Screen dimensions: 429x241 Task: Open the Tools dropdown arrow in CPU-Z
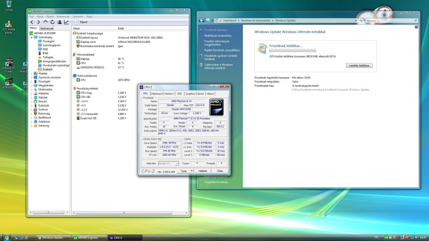(x=191, y=171)
